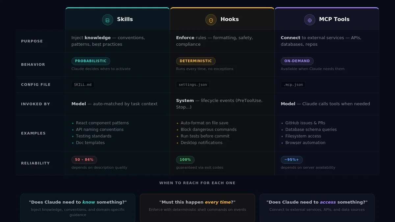Click "GitHub issues & PRs" example
Viewport: 395px width, 222px height.
click(x=305, y=123)
